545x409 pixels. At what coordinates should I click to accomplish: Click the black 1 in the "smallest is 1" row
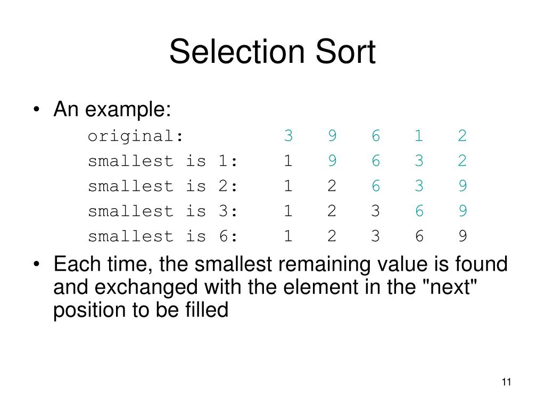click(x=288, y=161)
